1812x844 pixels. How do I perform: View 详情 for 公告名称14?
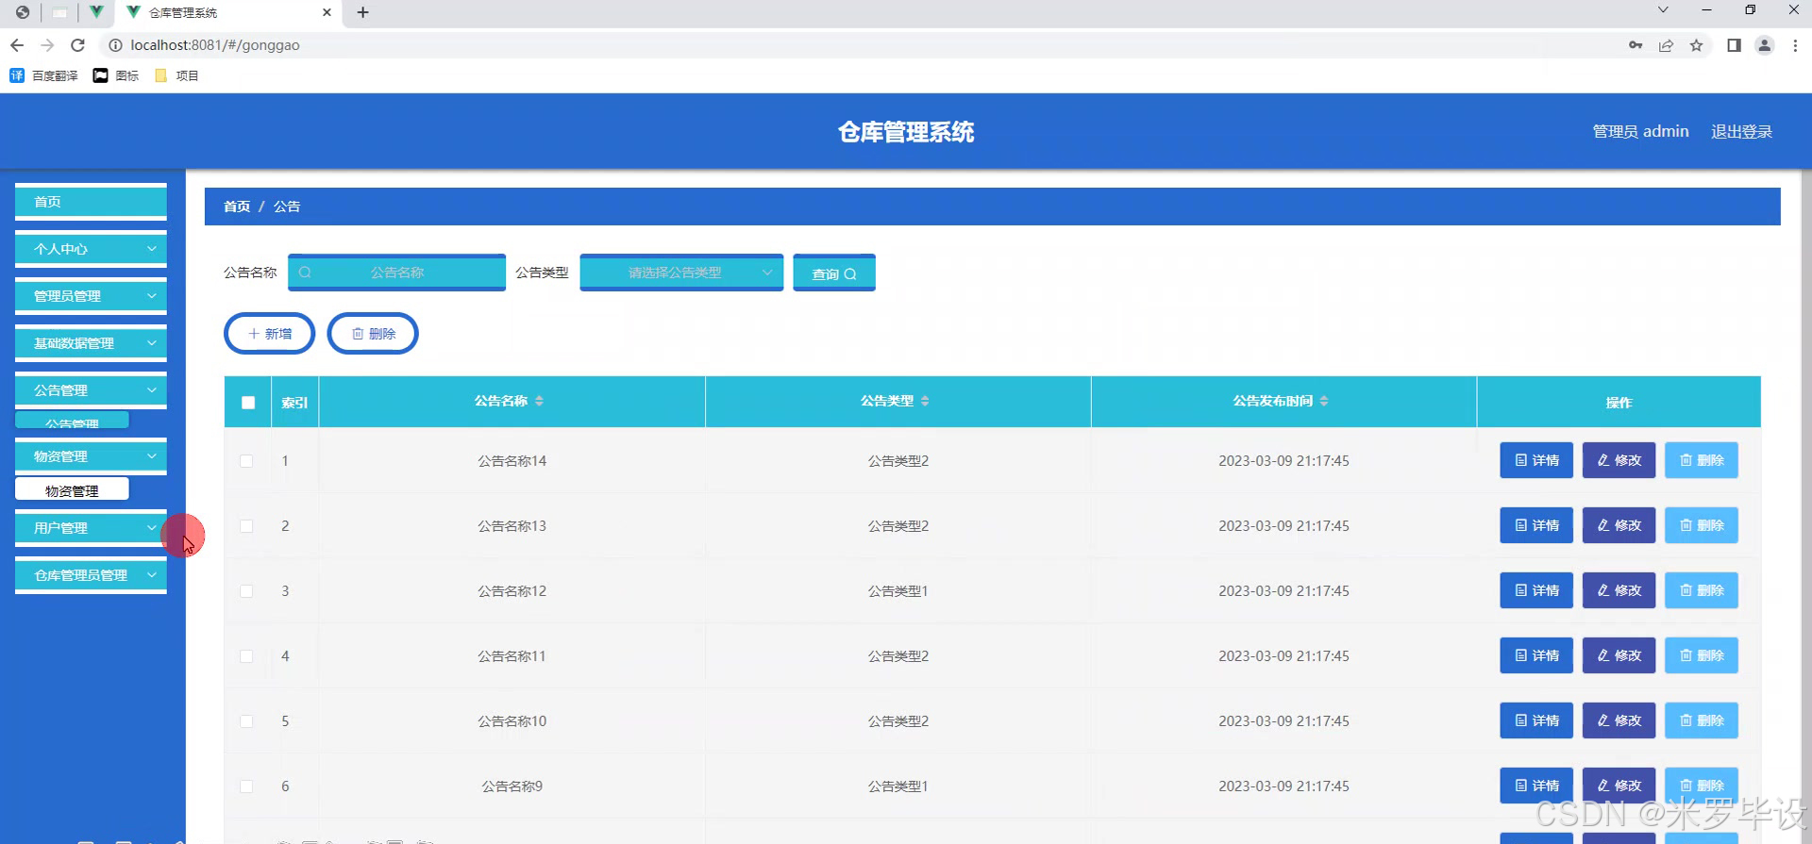(x=1536, y=460)
